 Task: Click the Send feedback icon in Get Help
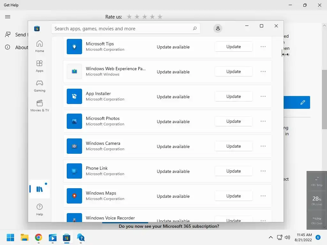(8, 34)
